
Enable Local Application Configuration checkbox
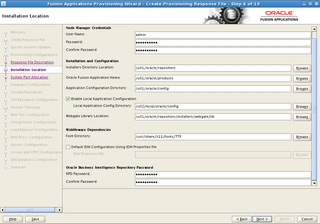(x=68, y=99)
